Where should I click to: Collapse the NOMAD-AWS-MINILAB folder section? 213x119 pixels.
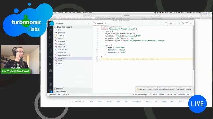pyautogui.click(x=73, y=27)
